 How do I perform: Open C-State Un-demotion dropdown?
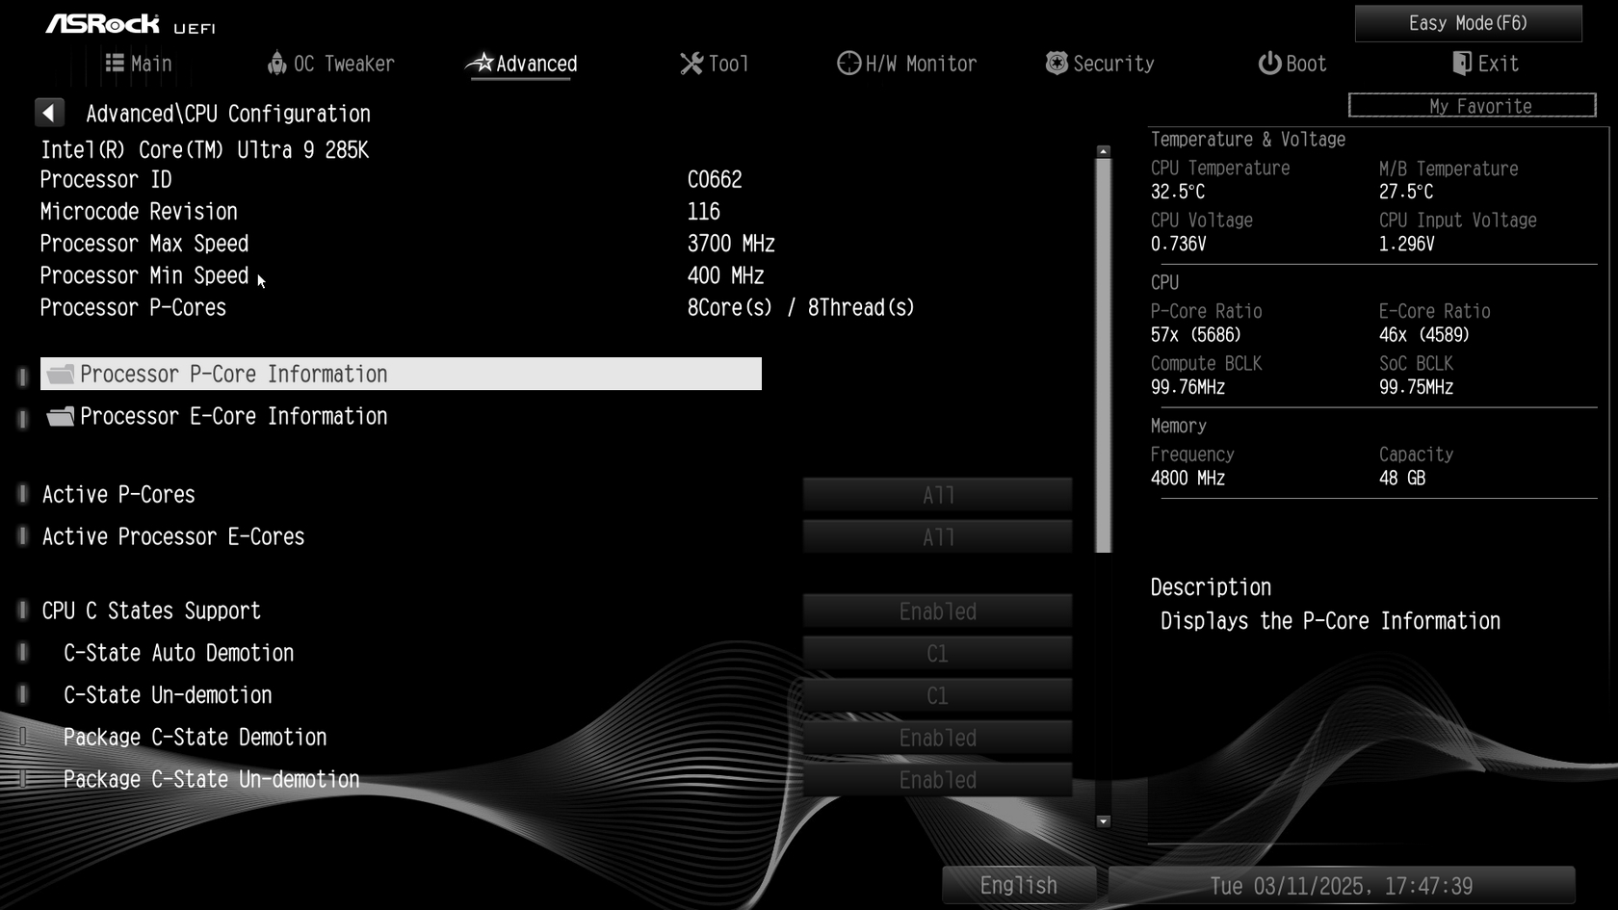[937, 696]
